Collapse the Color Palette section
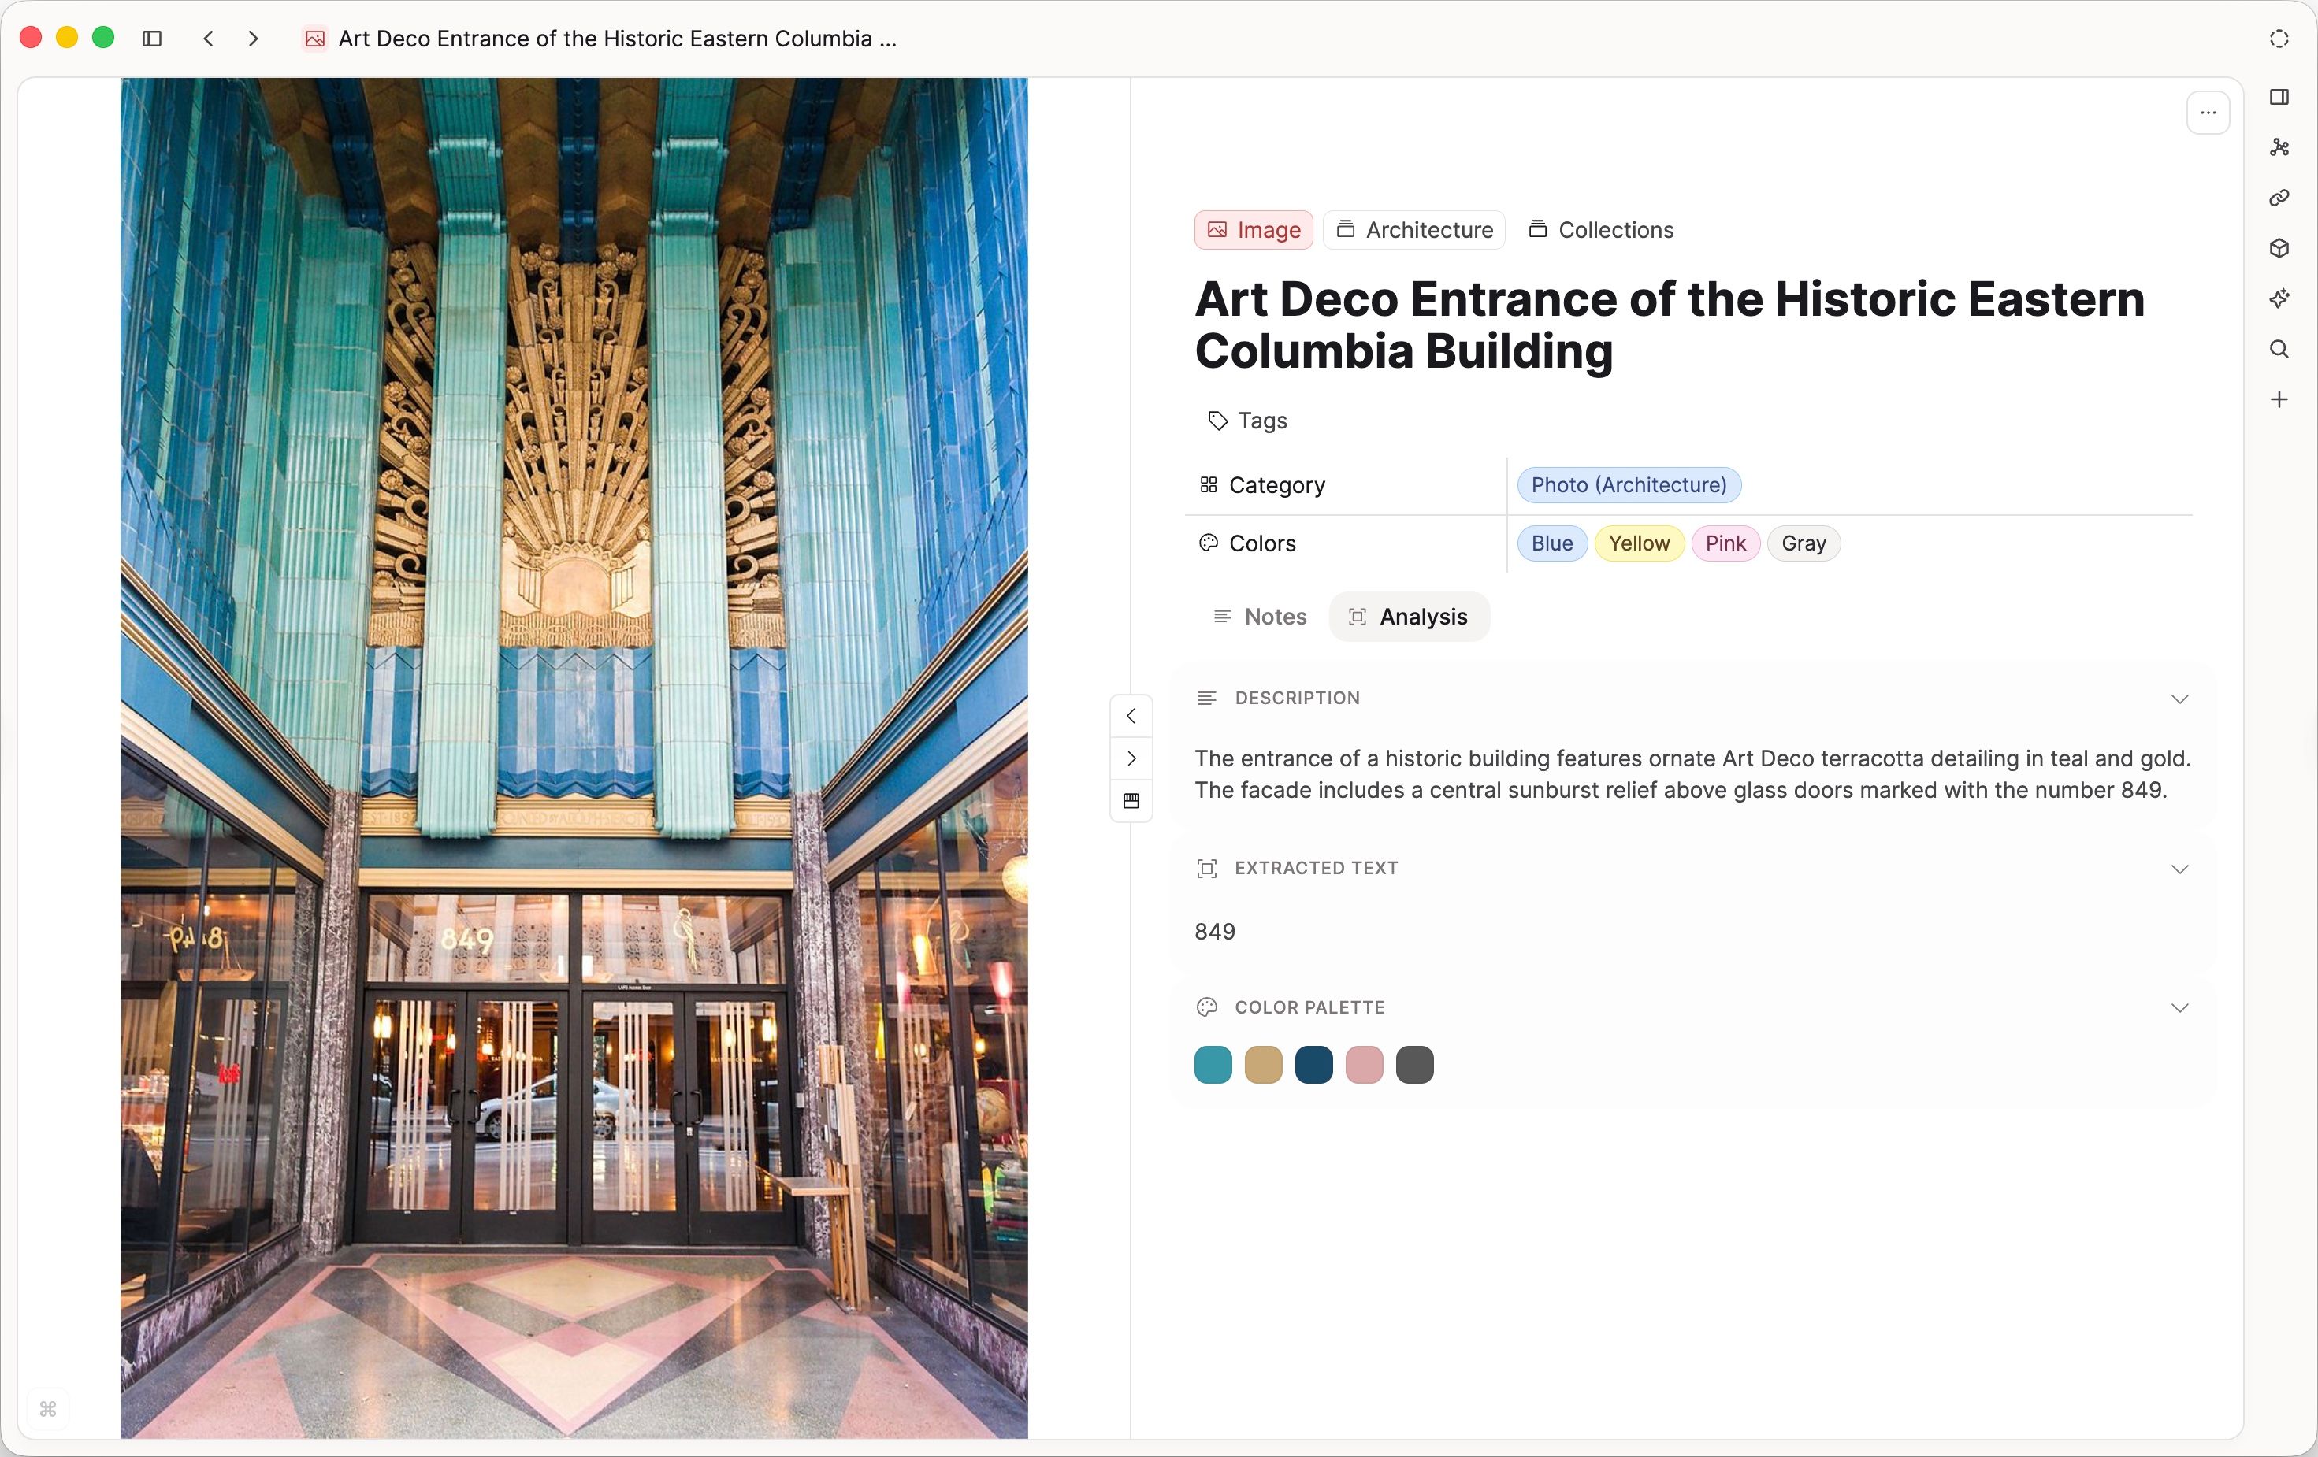 2179,1007
